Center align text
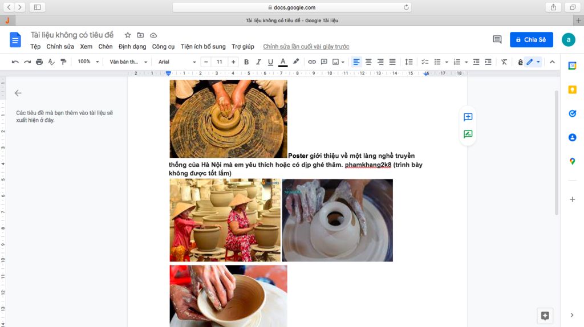This screenshot has width=584, height=327. (368, 62)
